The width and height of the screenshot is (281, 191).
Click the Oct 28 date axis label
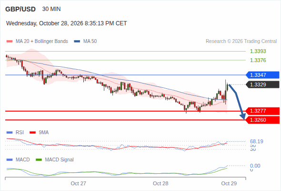tap(161, 183)
